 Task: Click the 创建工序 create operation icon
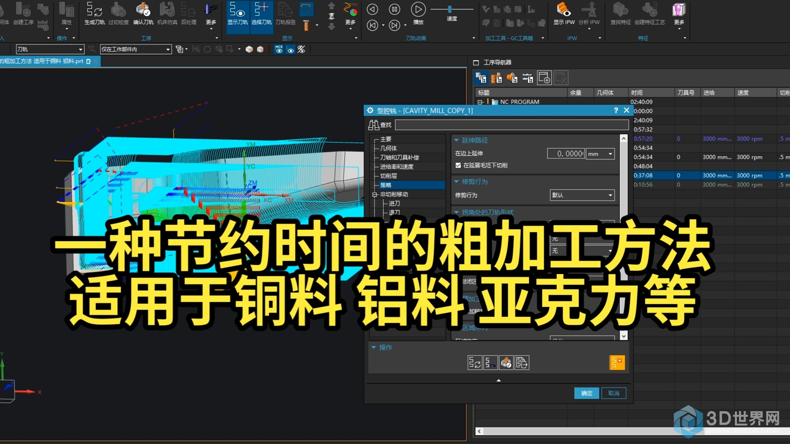pyautogui.click(x=23, y=13)
